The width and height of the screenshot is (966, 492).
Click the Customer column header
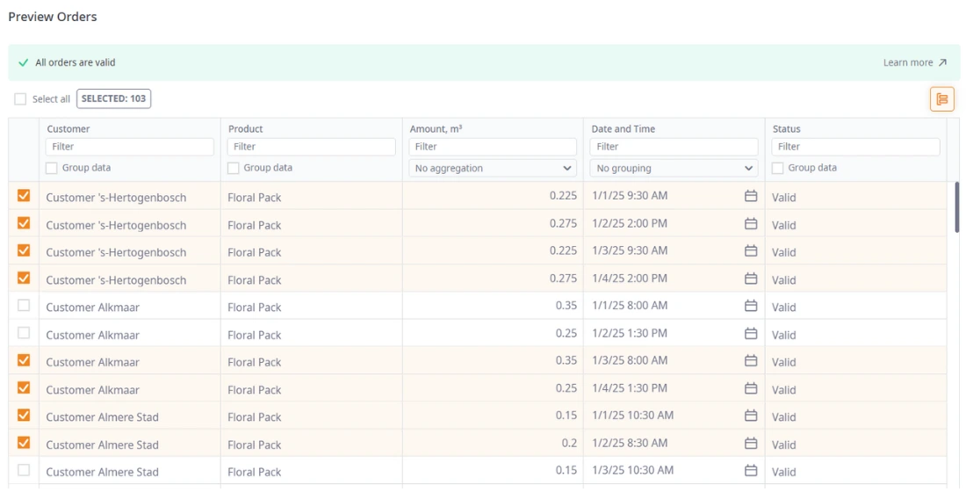68,129
